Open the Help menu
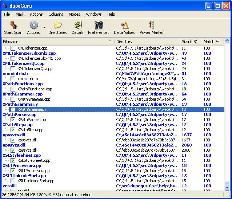232x199 pixels. [x=111, y=14]
